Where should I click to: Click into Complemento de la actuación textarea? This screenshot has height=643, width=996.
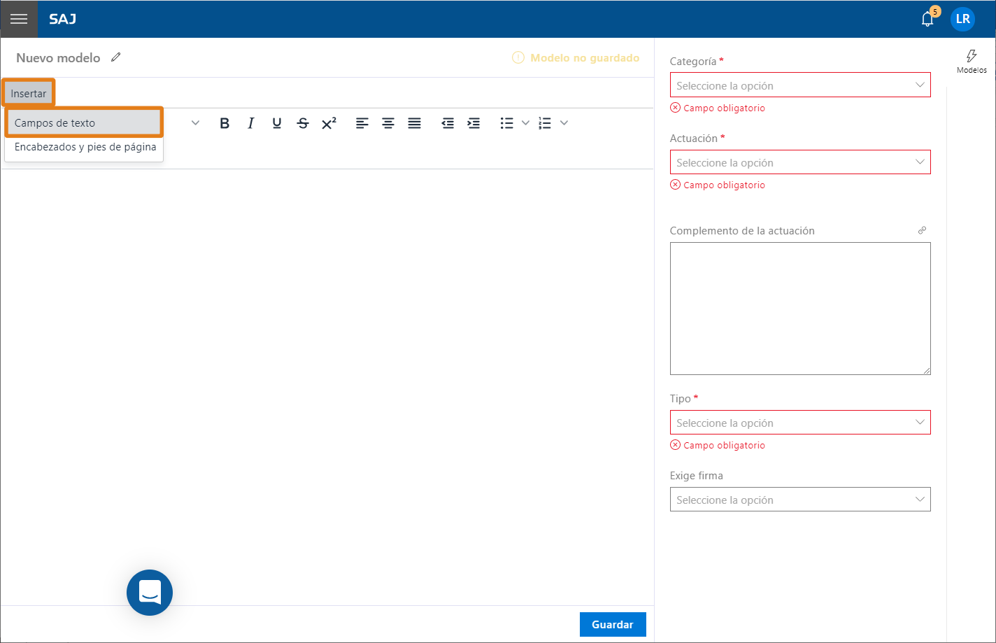799,309
